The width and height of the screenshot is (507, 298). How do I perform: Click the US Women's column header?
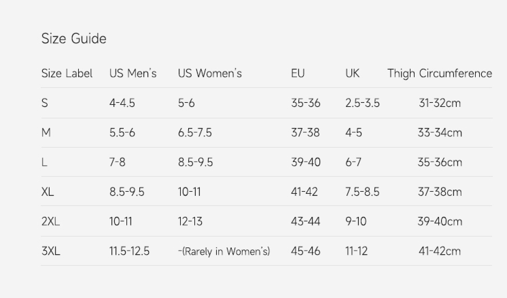tap(210, 73)
